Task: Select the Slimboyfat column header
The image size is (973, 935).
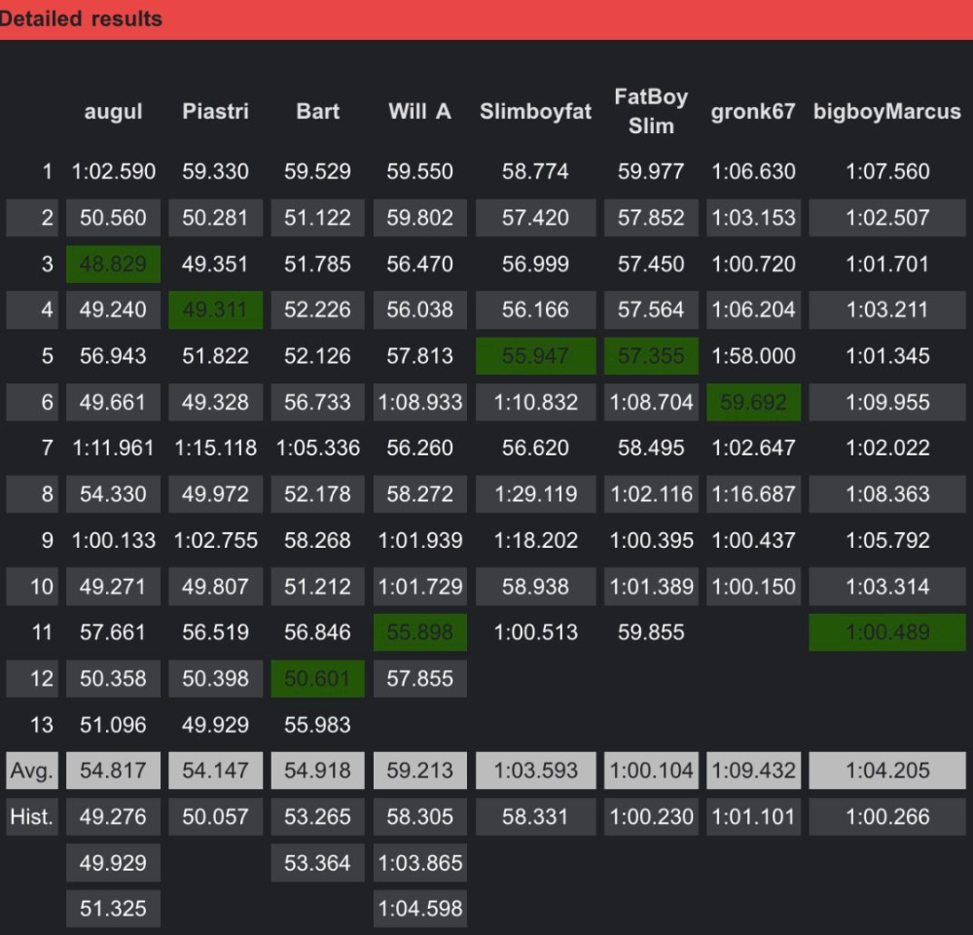Action: 535,112
